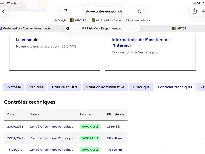Close the HistoVec - Rapport vendeur tab
This screenshot has height=154, width=205.
point(68,28)
